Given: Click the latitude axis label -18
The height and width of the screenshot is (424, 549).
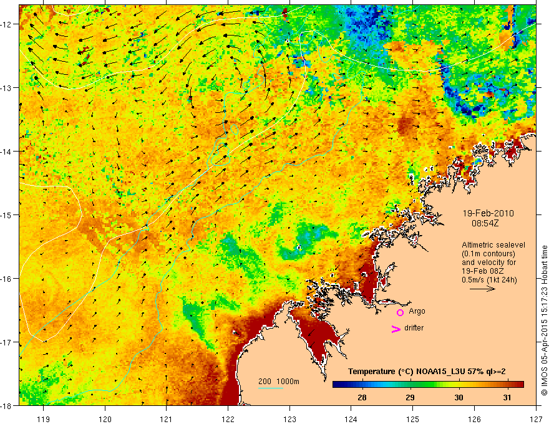Looking at the screenshot, I should click(7, 406).
